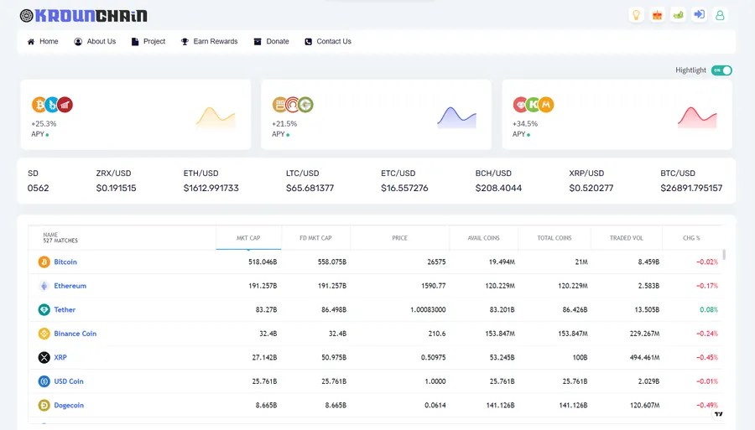
Task: Click the Ethereum coin icon
Action: click(x=44, y=286)
